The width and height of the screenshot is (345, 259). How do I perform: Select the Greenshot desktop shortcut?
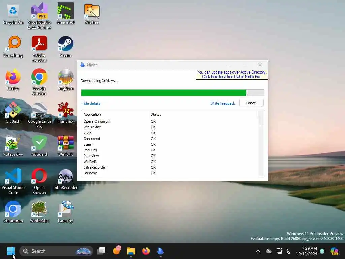pyautogui.click(x=66, y=13)
